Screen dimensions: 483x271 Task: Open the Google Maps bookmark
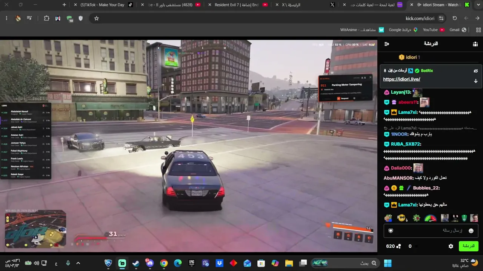pyautogui.click(x=403, y=30)
